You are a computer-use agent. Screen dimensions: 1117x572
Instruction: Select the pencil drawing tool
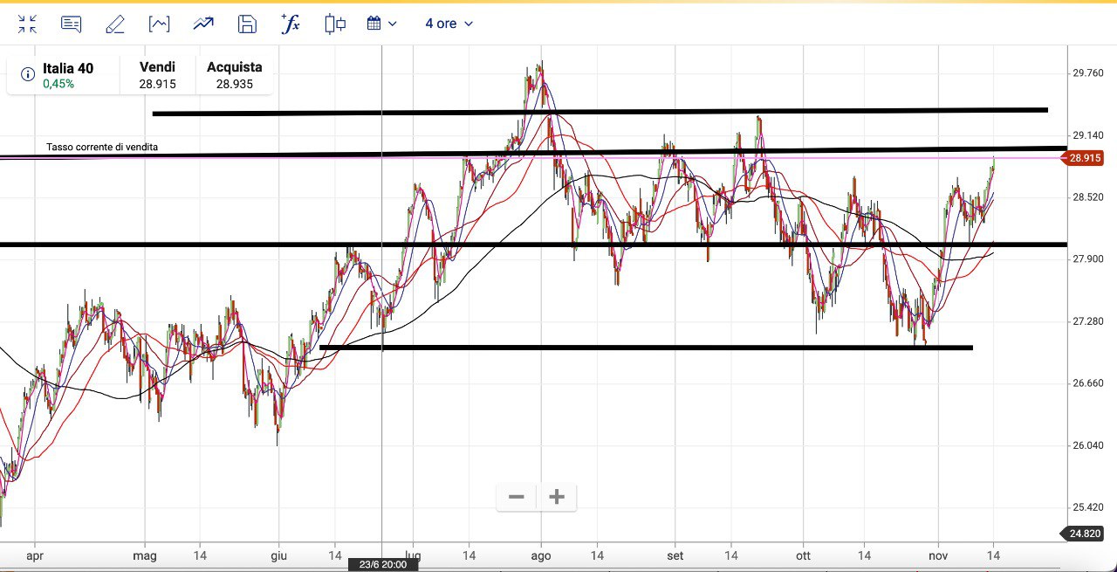tap(114, 24)
